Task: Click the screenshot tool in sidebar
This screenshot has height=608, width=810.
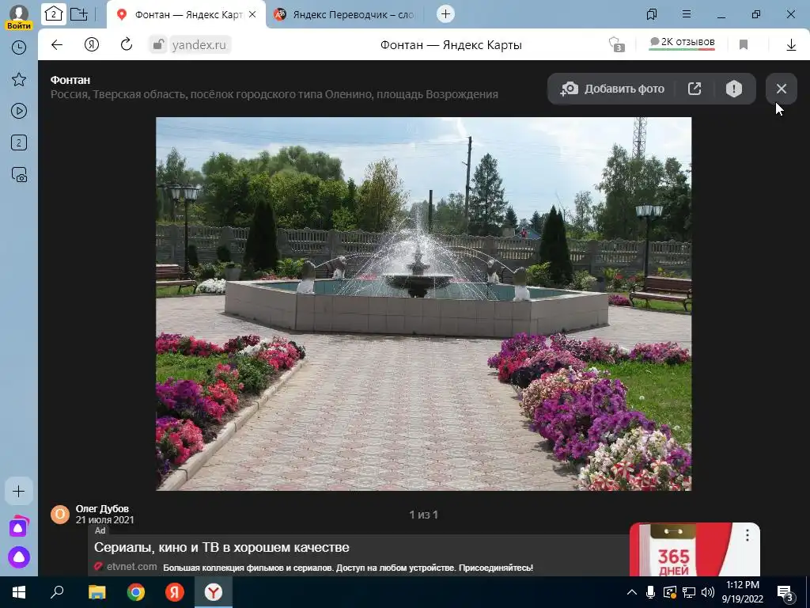Action: (19, 175)
